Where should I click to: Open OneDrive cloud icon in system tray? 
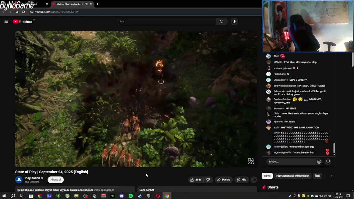pos(317,196)
